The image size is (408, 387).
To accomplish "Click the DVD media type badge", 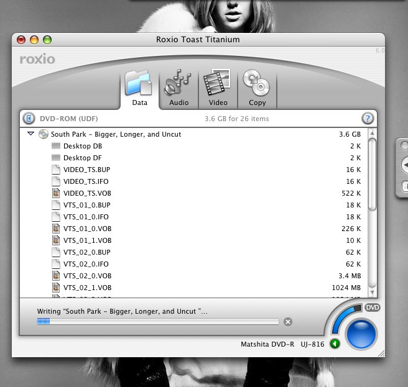I will tap(373, 307).
